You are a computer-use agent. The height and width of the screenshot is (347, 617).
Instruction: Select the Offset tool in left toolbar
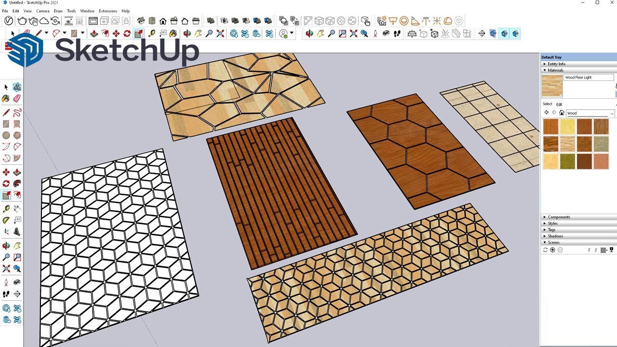[x=17, y=195]
